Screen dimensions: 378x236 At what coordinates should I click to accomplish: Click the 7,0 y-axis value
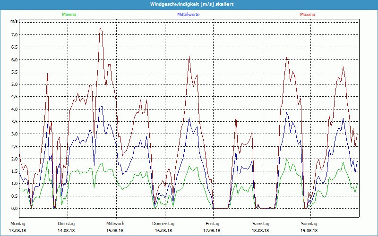coord(14,34)
